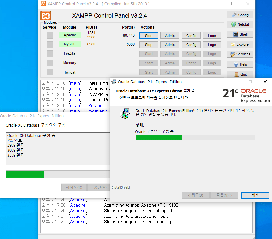Stop the Apache module
Viewport: 272px width, 239px height.
pos(149,36)
